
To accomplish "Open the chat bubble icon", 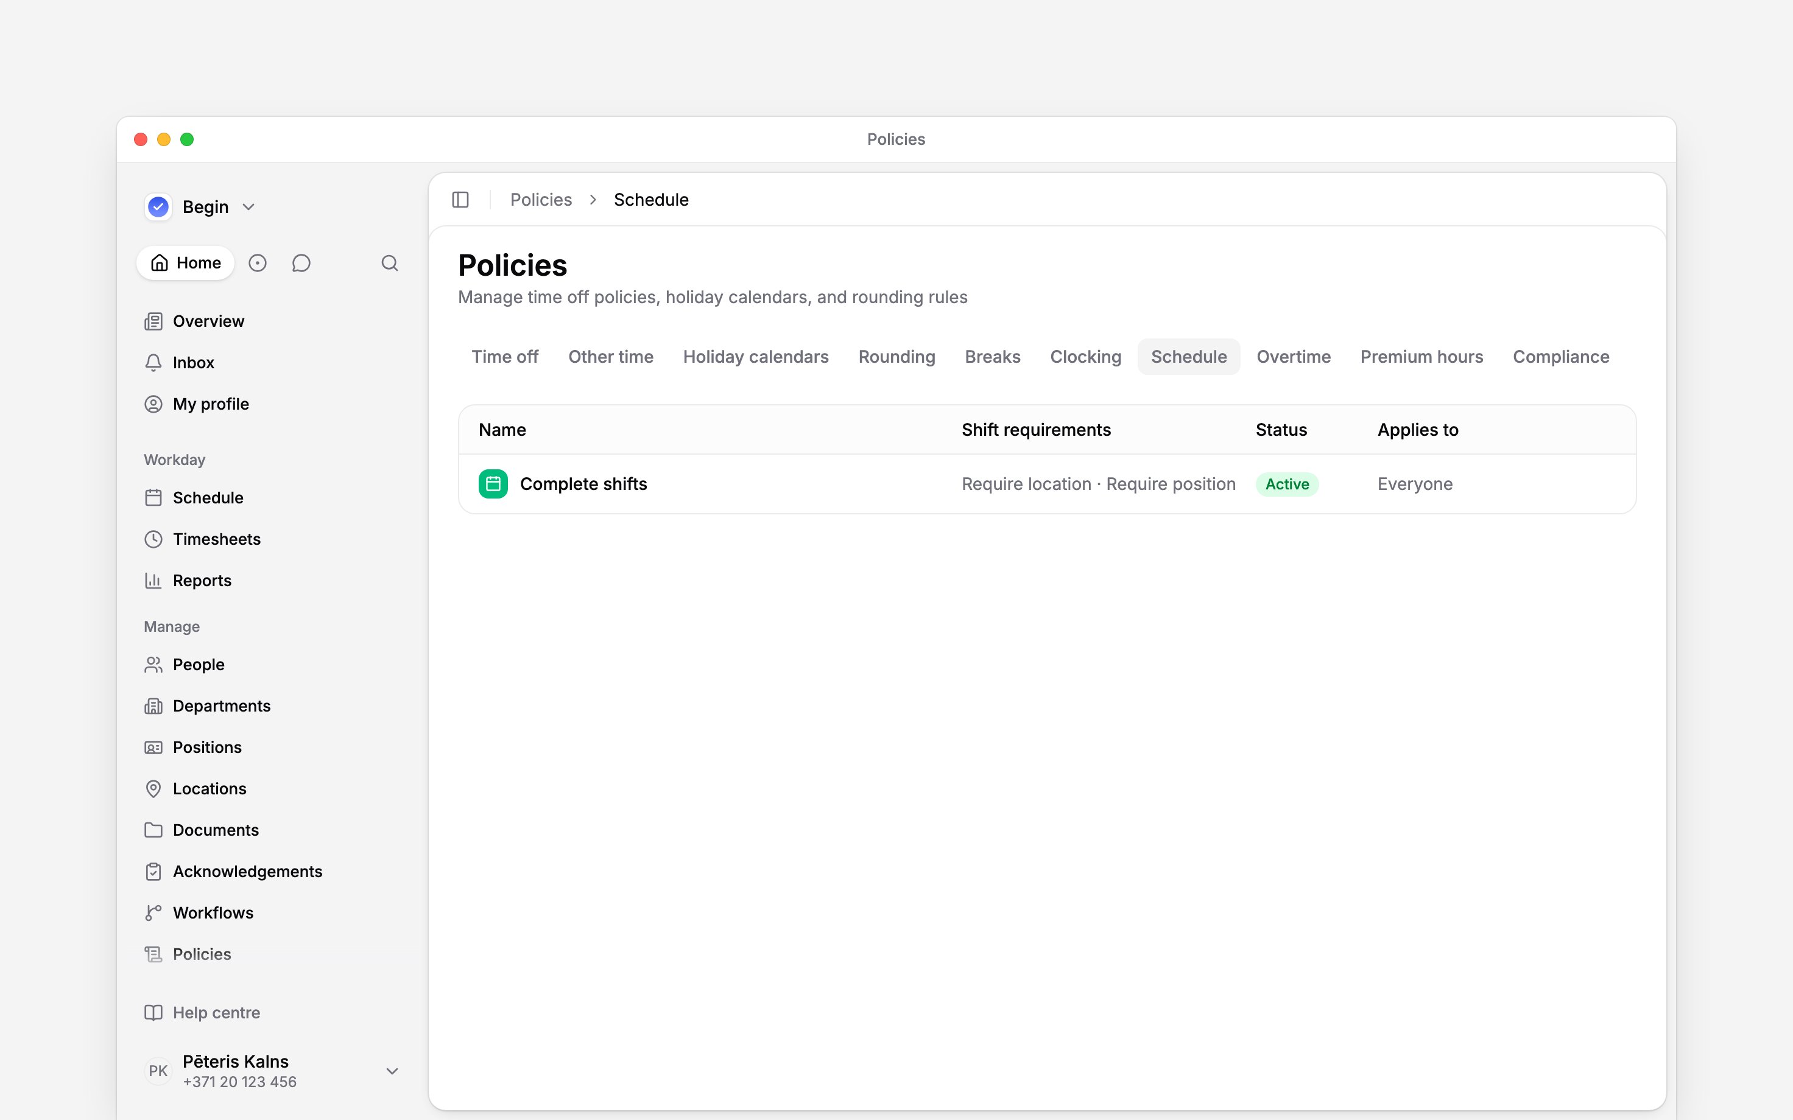I will (301, 263).
